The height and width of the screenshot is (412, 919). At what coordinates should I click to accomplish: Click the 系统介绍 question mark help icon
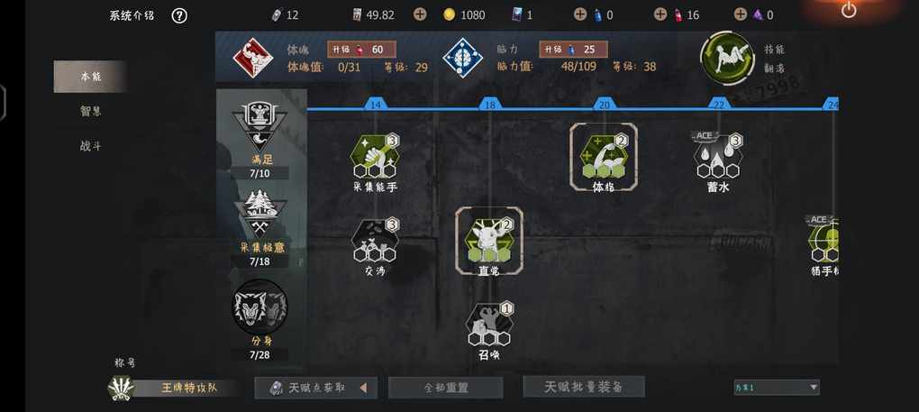pos(179,16)
